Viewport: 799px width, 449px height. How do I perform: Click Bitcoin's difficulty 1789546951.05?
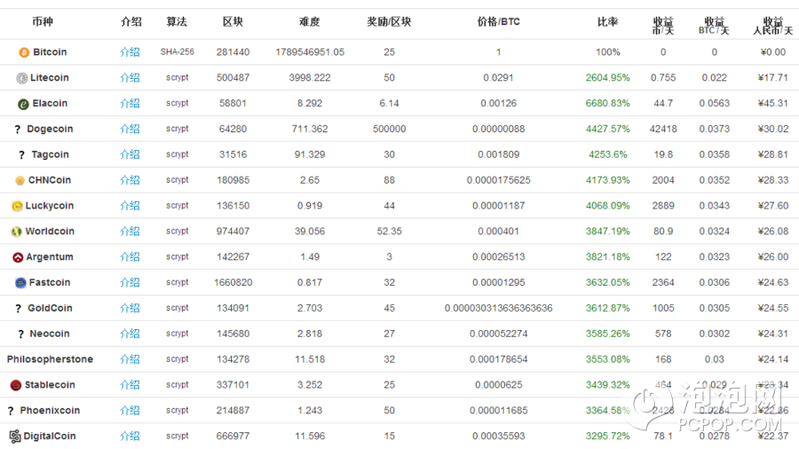tap(310, 52)
